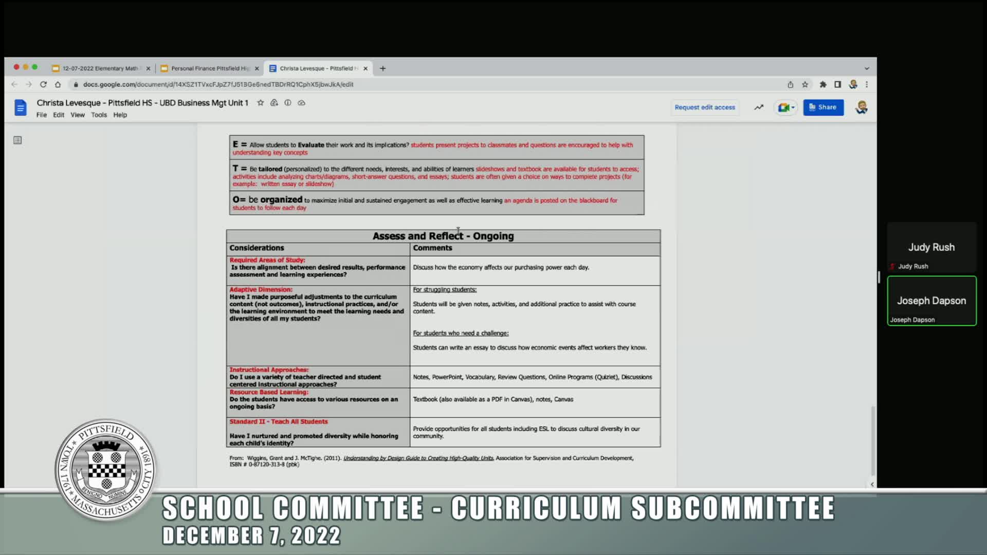Open the File menu
The image size is (987, 555).
[42, 115]
